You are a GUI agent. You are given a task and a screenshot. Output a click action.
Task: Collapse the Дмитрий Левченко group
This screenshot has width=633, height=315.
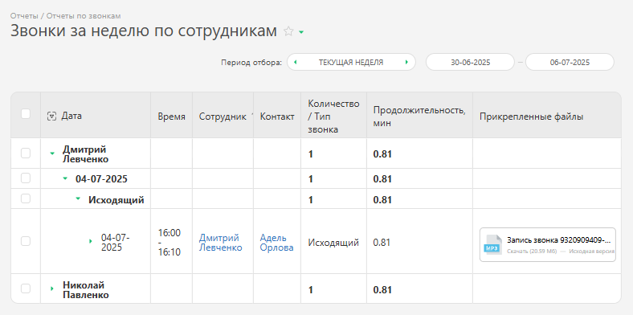point(52,153)
